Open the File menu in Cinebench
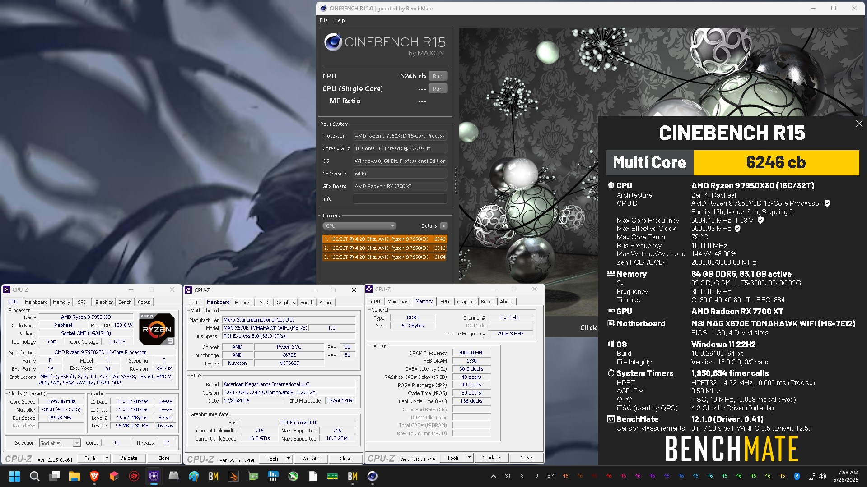Image resolution: width=867 pixels, height=487 pixels. point(324,20)
